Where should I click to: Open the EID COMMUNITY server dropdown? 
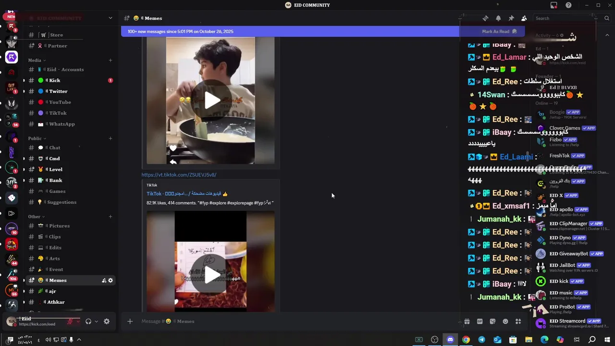[110, 18]
